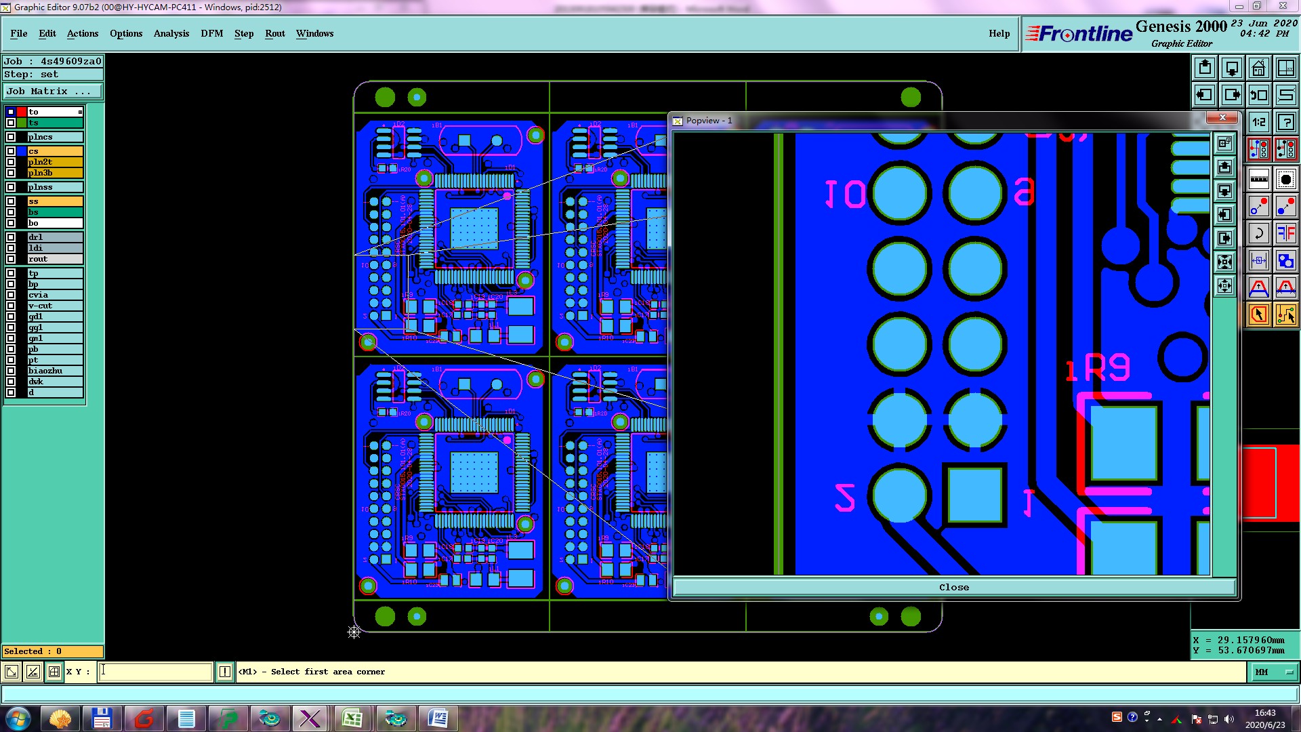Screen dimensions: 1301x732
Task: Click the pan left arrow in main toolbar
Action: pyautogui.click(x=1204, y=95)
